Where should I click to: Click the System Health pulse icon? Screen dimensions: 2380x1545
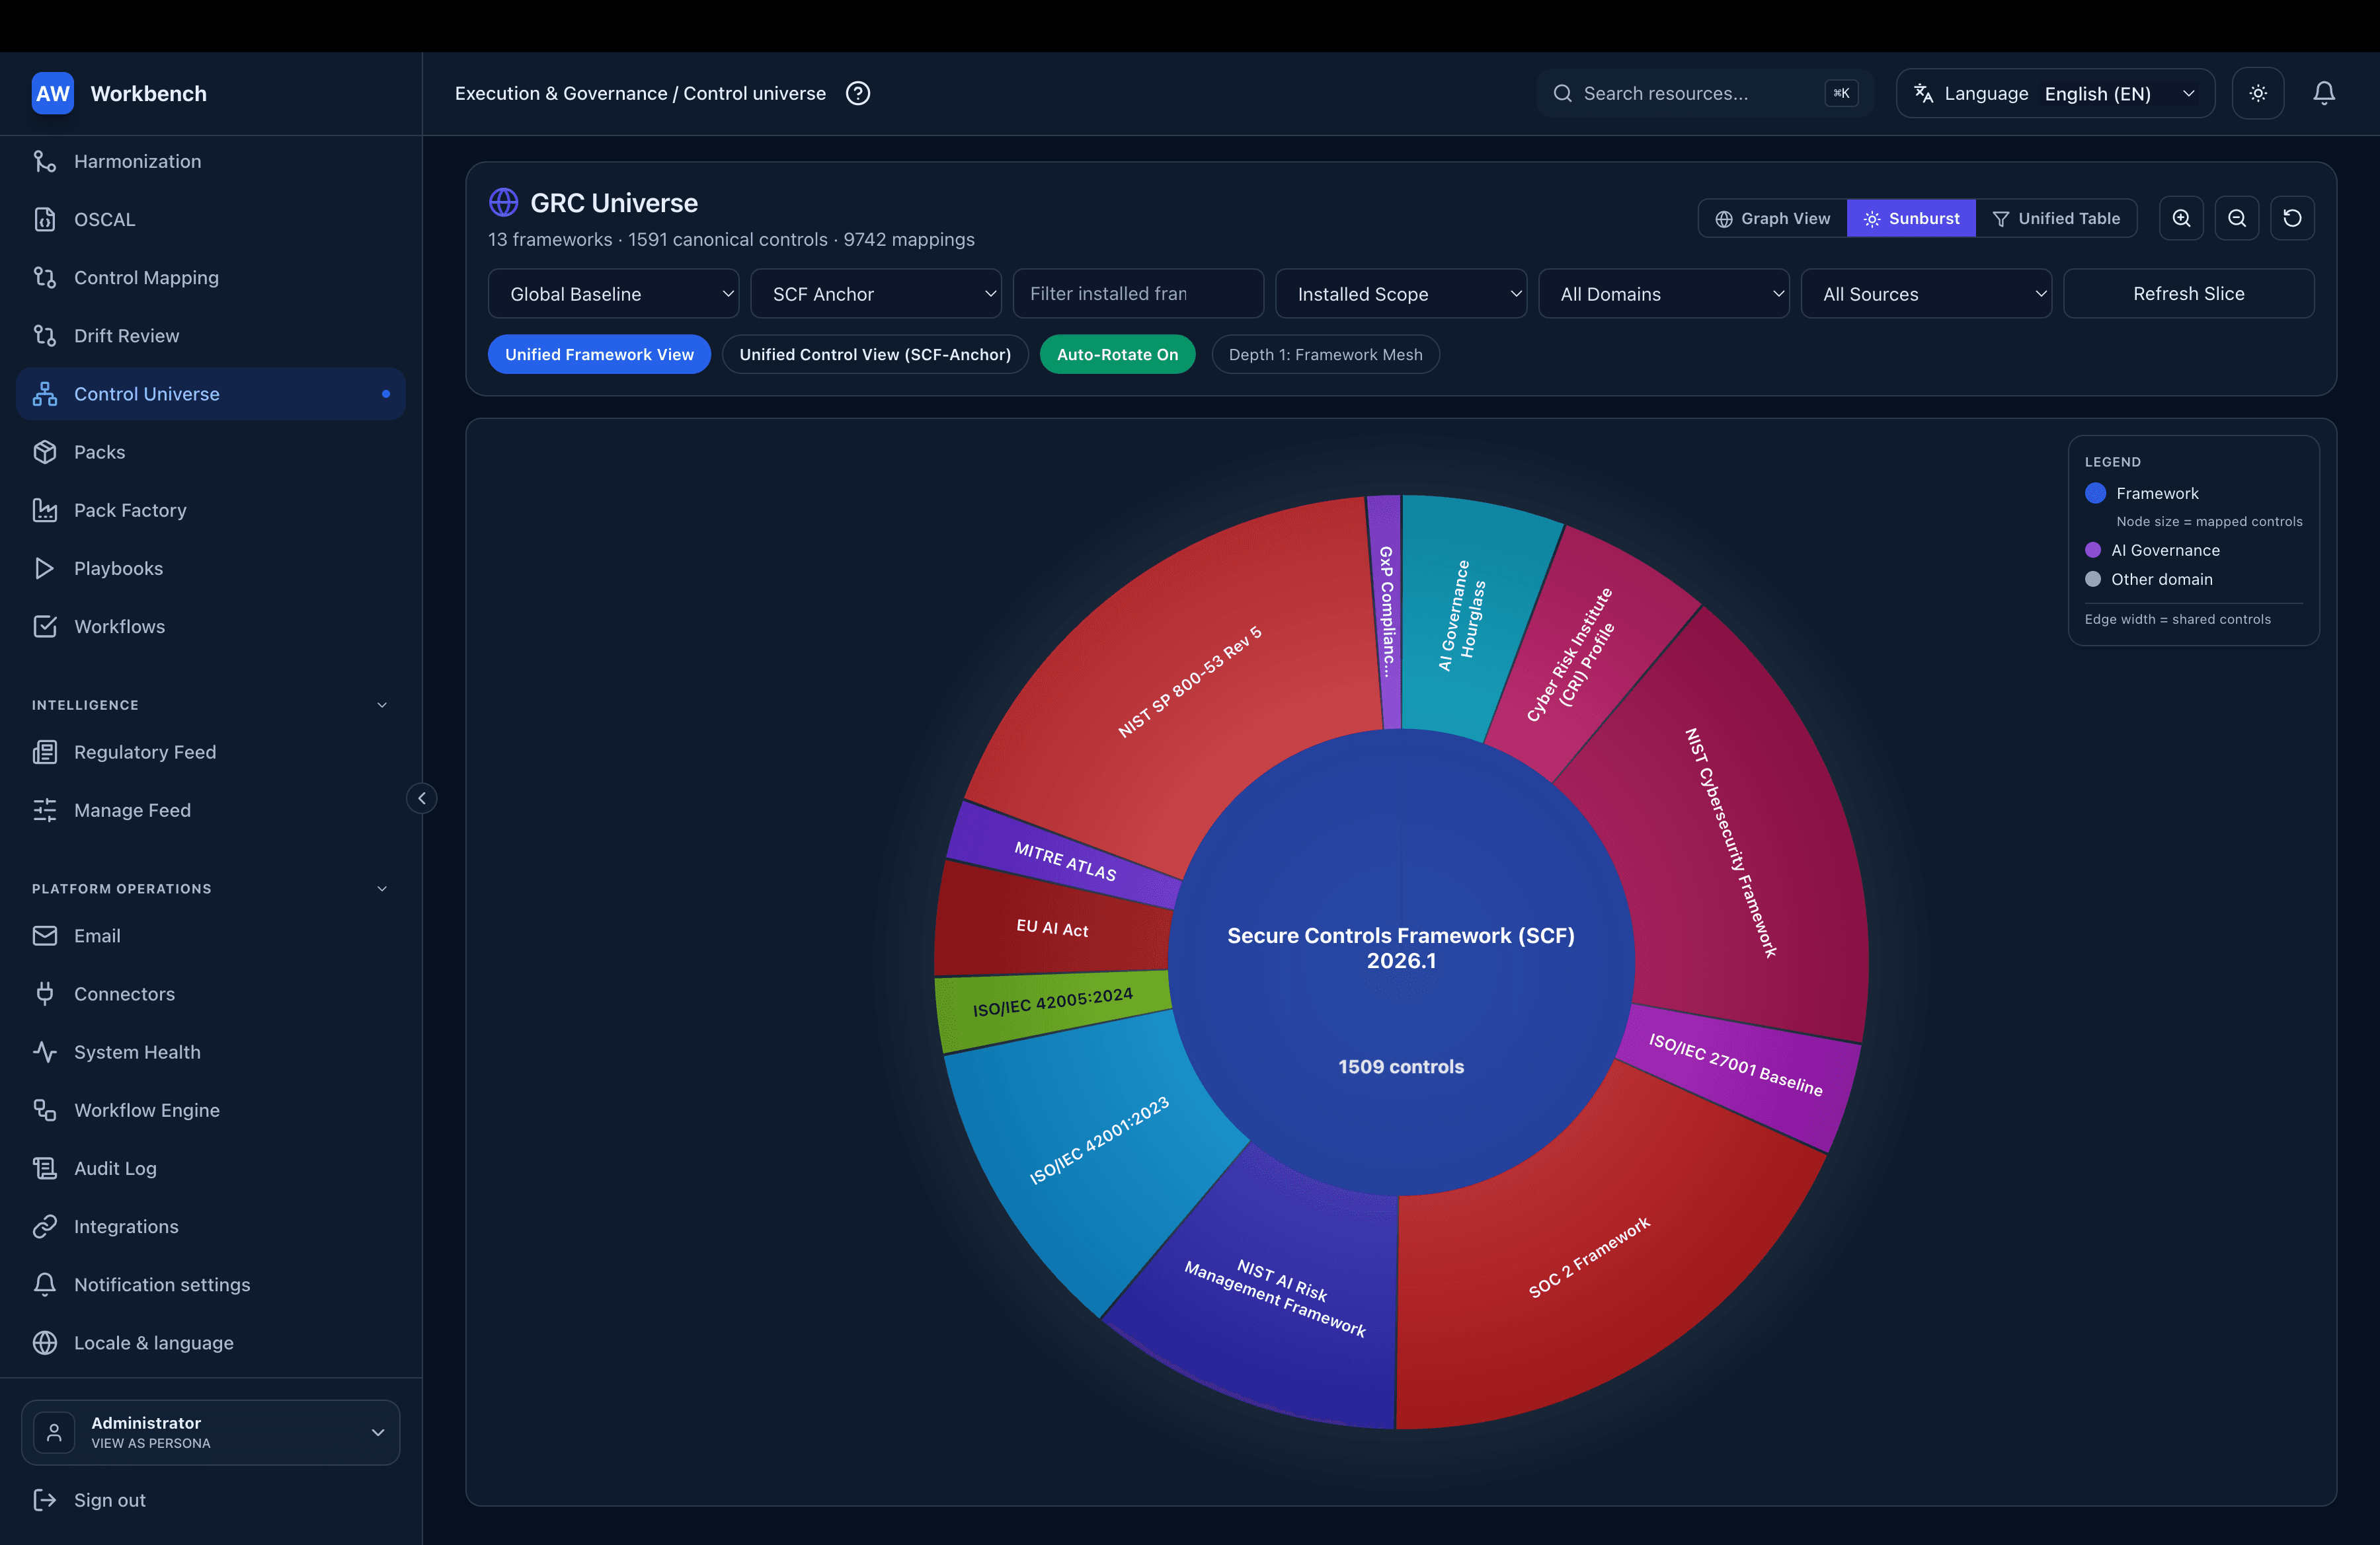click(x=45, y=1052)
